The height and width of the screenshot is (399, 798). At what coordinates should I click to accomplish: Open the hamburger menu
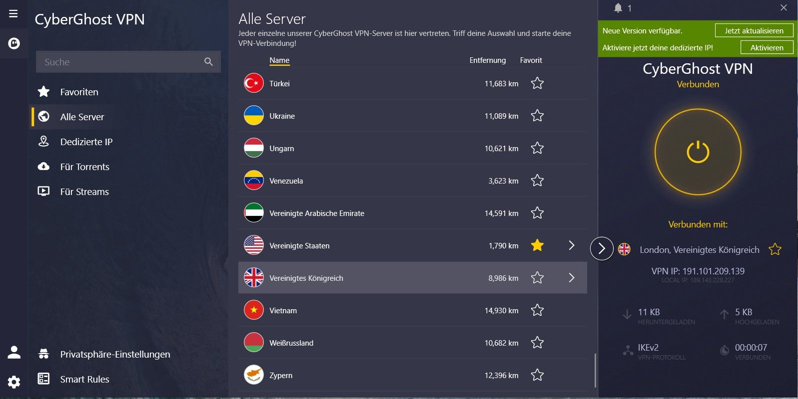point(13,13)
